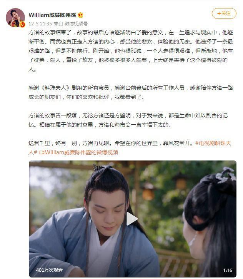Screen dimensions: 243x279
Task: Click the paragraph beginning 方诸的故事结束了
Action: click(x=131, y=51)
